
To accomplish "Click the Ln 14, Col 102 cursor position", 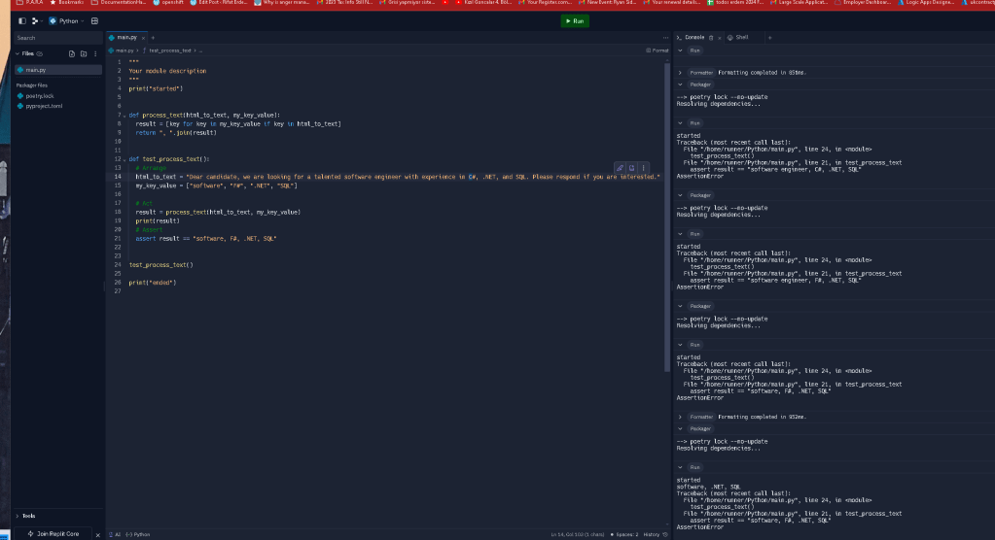I will pos(578,534).
